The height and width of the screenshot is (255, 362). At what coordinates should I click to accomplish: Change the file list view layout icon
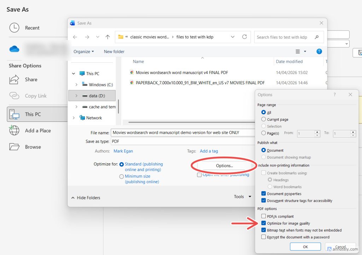pyautogui.click(x=298, y=52)
